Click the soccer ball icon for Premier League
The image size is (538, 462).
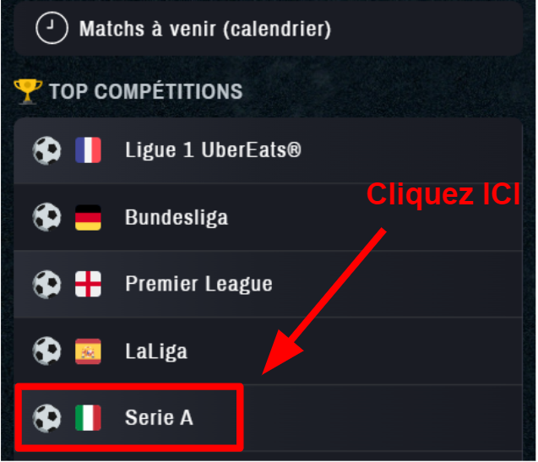46,284
